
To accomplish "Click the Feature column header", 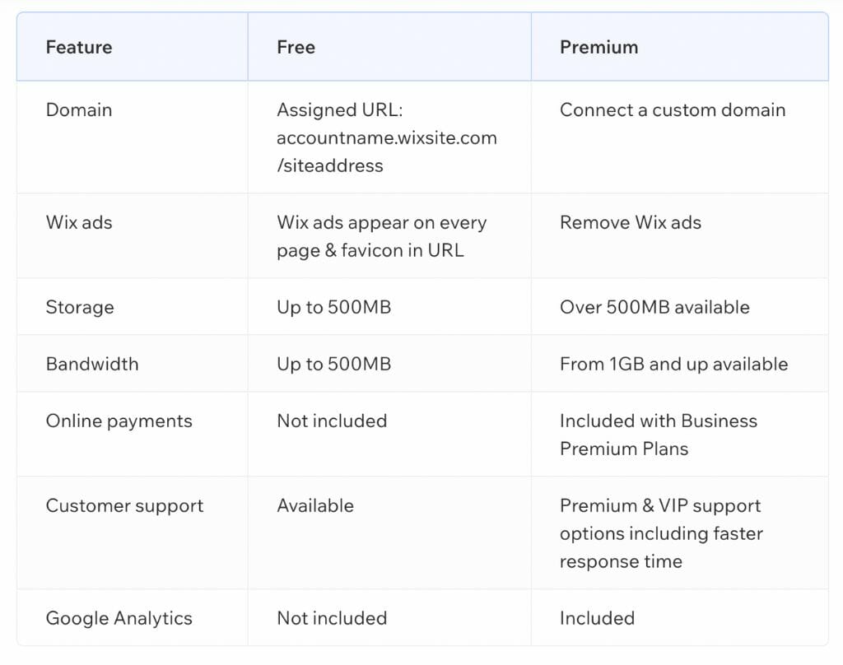I will [x=79, y=47].
